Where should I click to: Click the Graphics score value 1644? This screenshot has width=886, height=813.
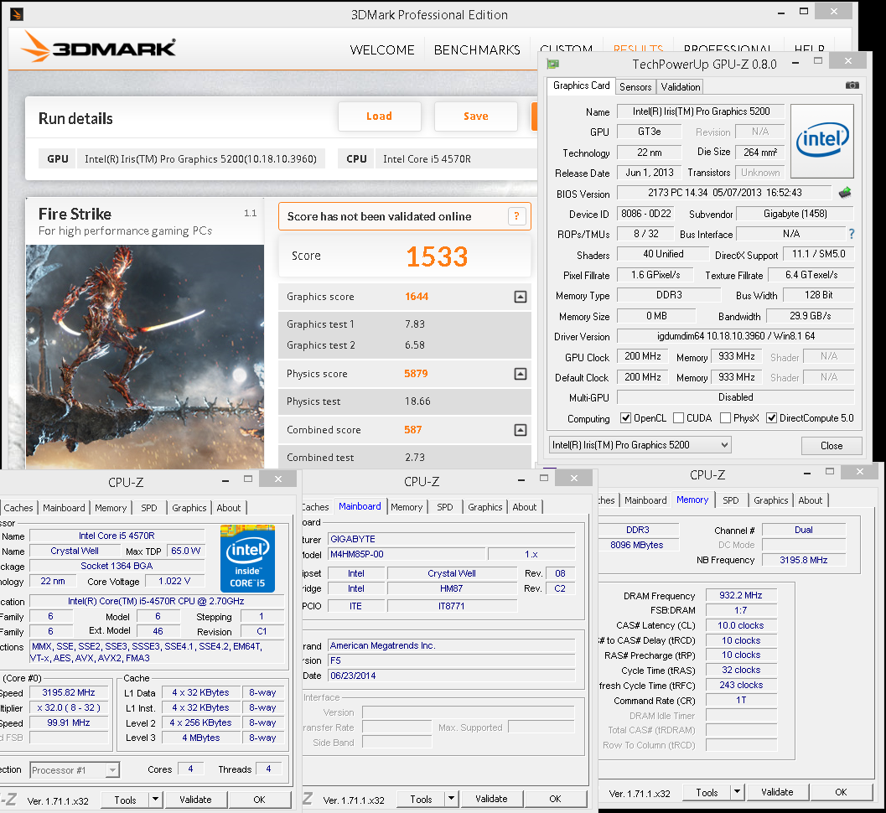pos(417,297)
